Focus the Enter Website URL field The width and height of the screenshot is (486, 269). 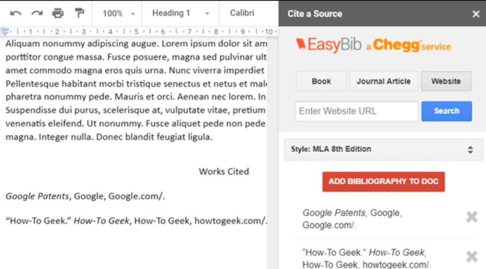click(x=356, y=111)
